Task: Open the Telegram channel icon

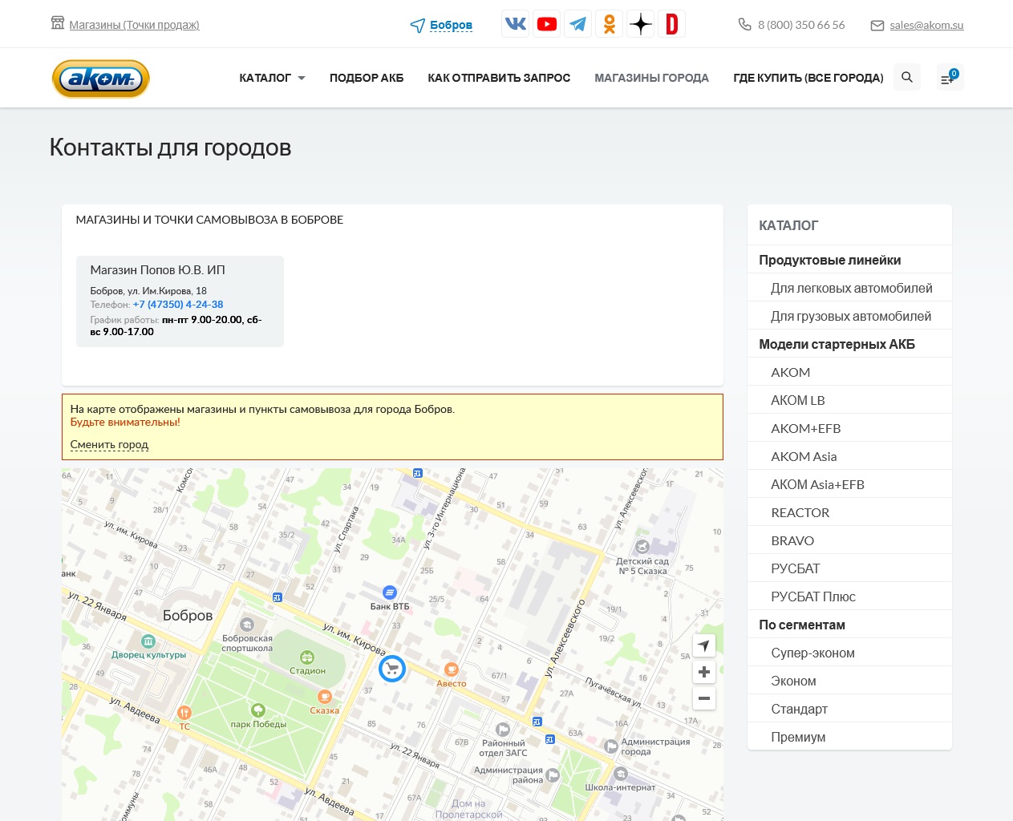Action: pos(578,24)
